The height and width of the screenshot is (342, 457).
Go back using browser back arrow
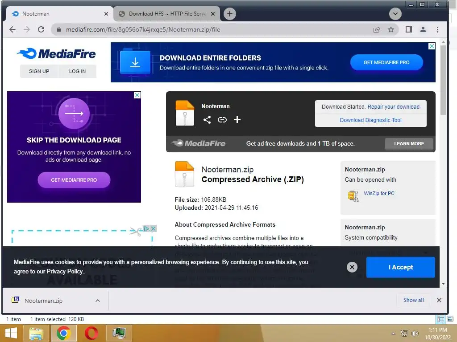coord(12,29)
